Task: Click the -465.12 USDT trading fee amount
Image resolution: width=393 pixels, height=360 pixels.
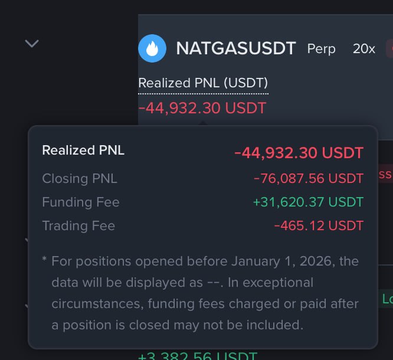Action: [319, 225]
